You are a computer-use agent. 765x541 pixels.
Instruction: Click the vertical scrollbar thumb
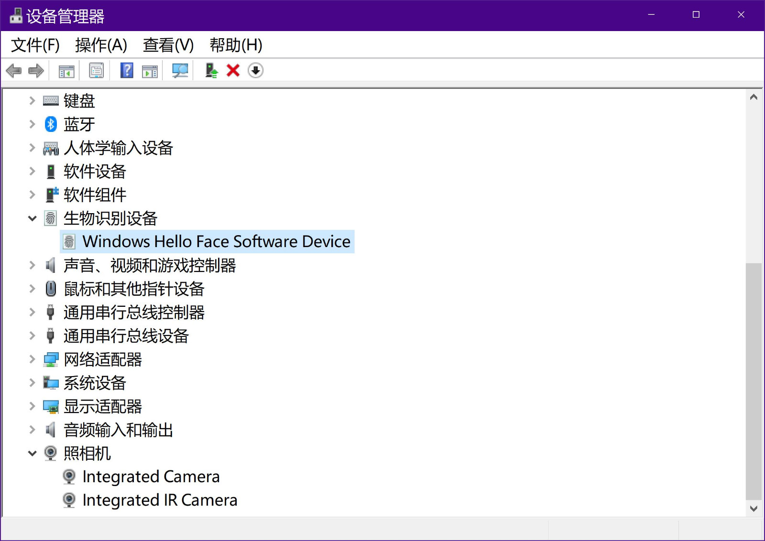pyautogui.click(x=754, y=381)
